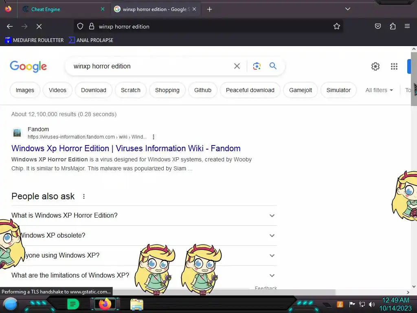Select the Shopping filter chip
This screenshot has width=417, height=313.
coord(167,90)
